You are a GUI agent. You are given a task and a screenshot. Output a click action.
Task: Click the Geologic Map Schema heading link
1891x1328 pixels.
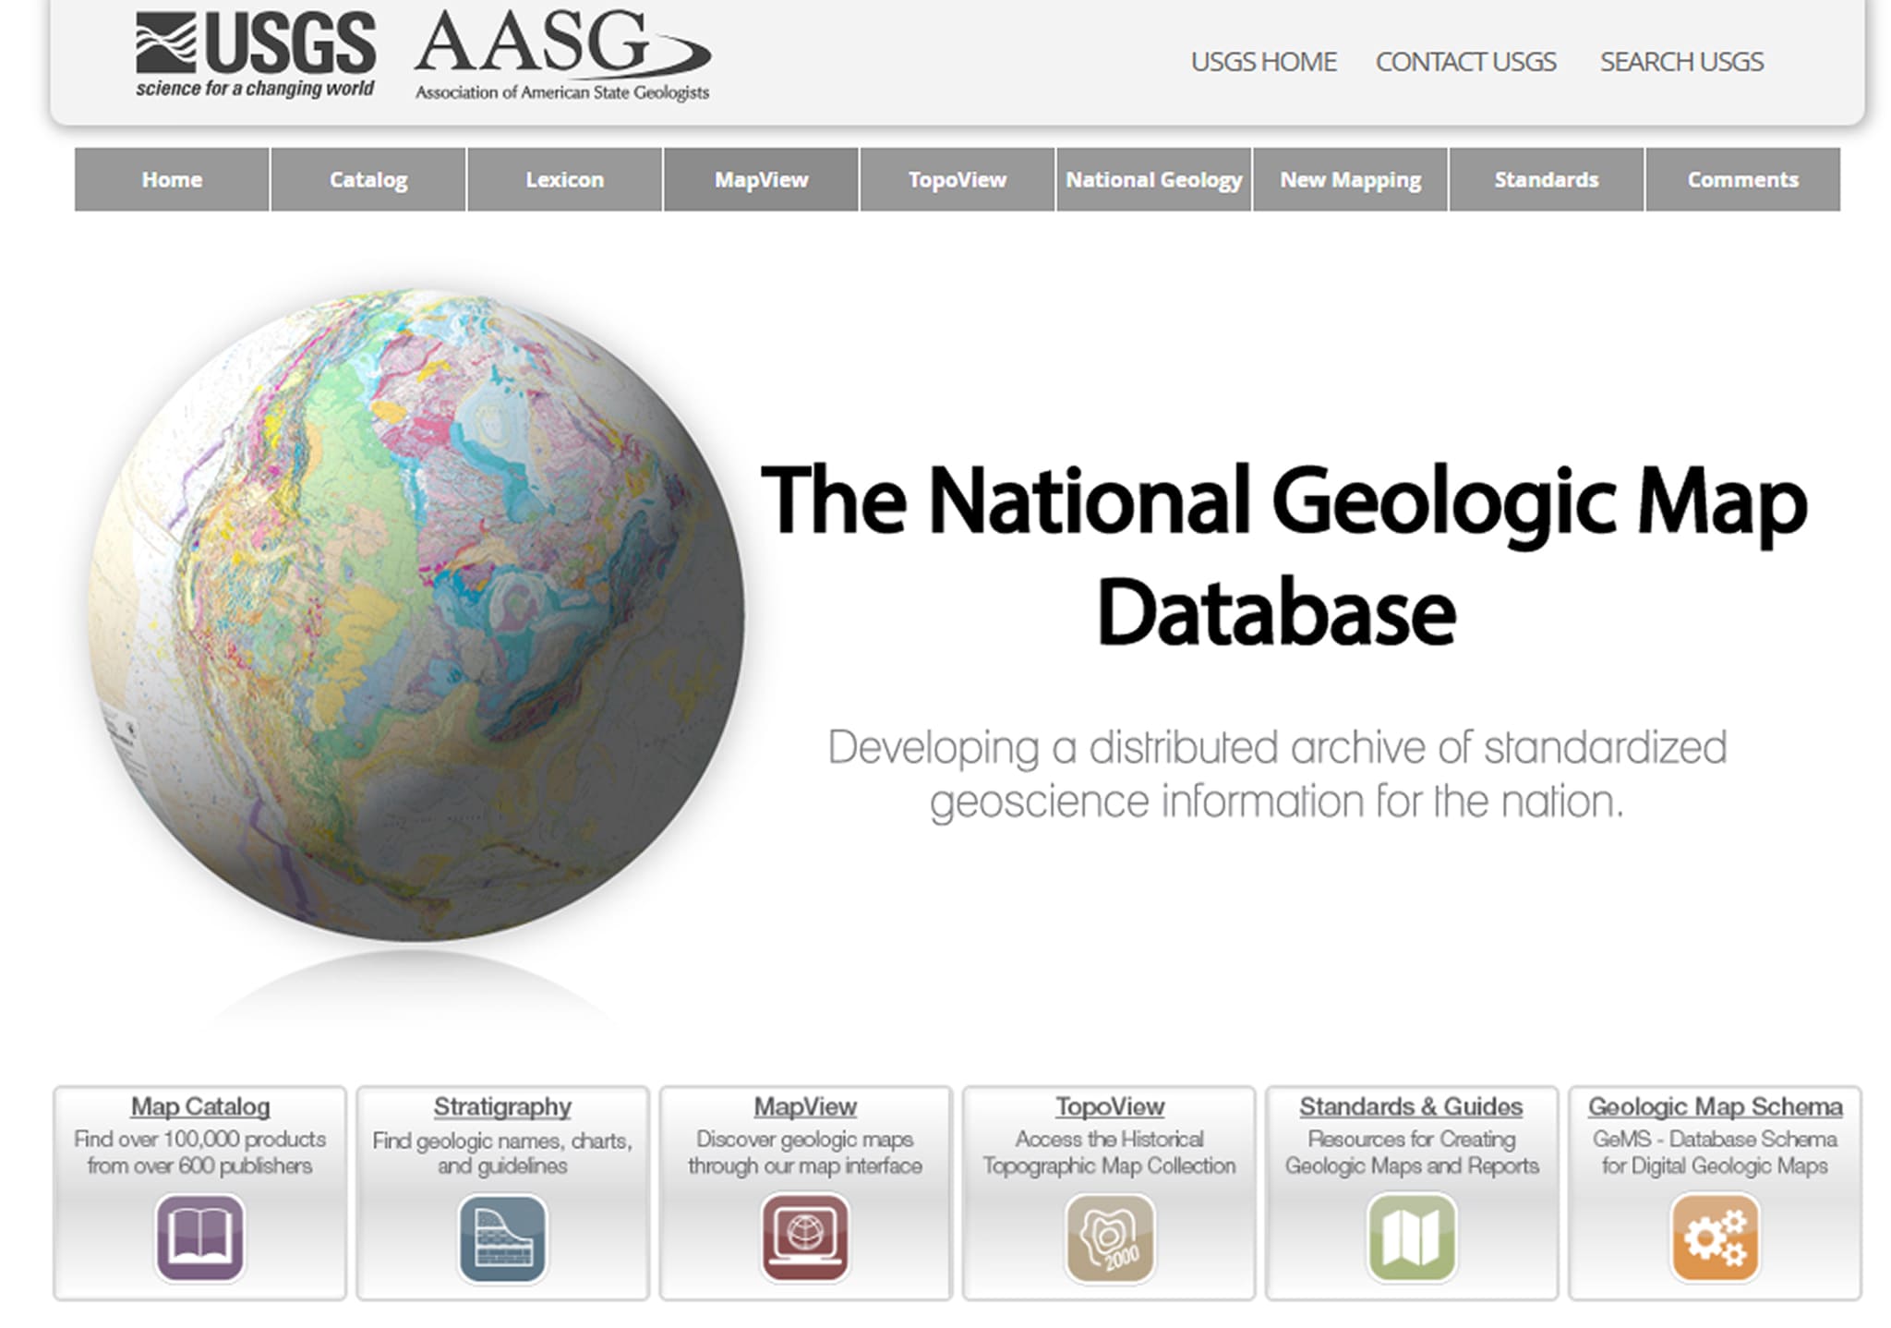click(1715, 1106)
